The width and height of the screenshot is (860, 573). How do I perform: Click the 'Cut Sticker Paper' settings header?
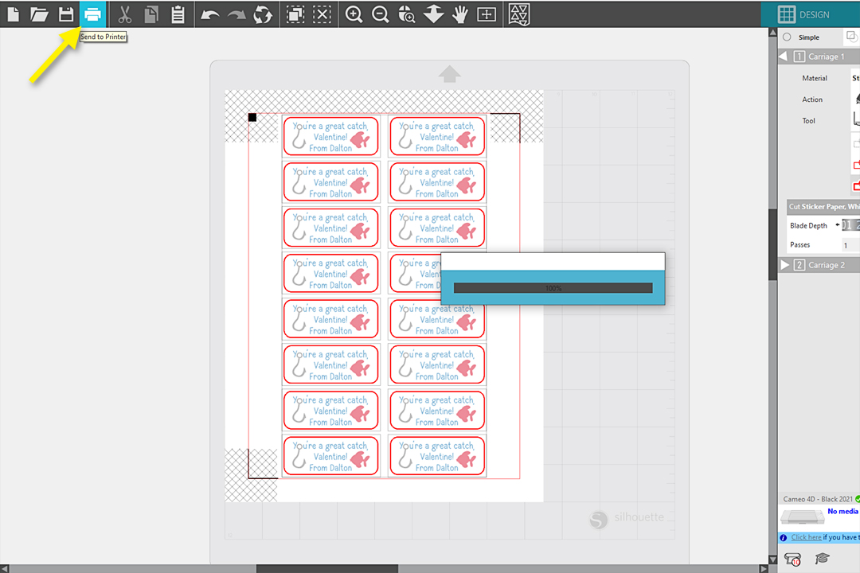coord(823,207)
